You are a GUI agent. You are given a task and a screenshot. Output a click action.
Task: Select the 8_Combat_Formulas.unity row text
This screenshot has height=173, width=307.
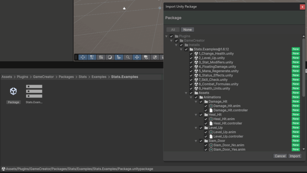[219, 84]
